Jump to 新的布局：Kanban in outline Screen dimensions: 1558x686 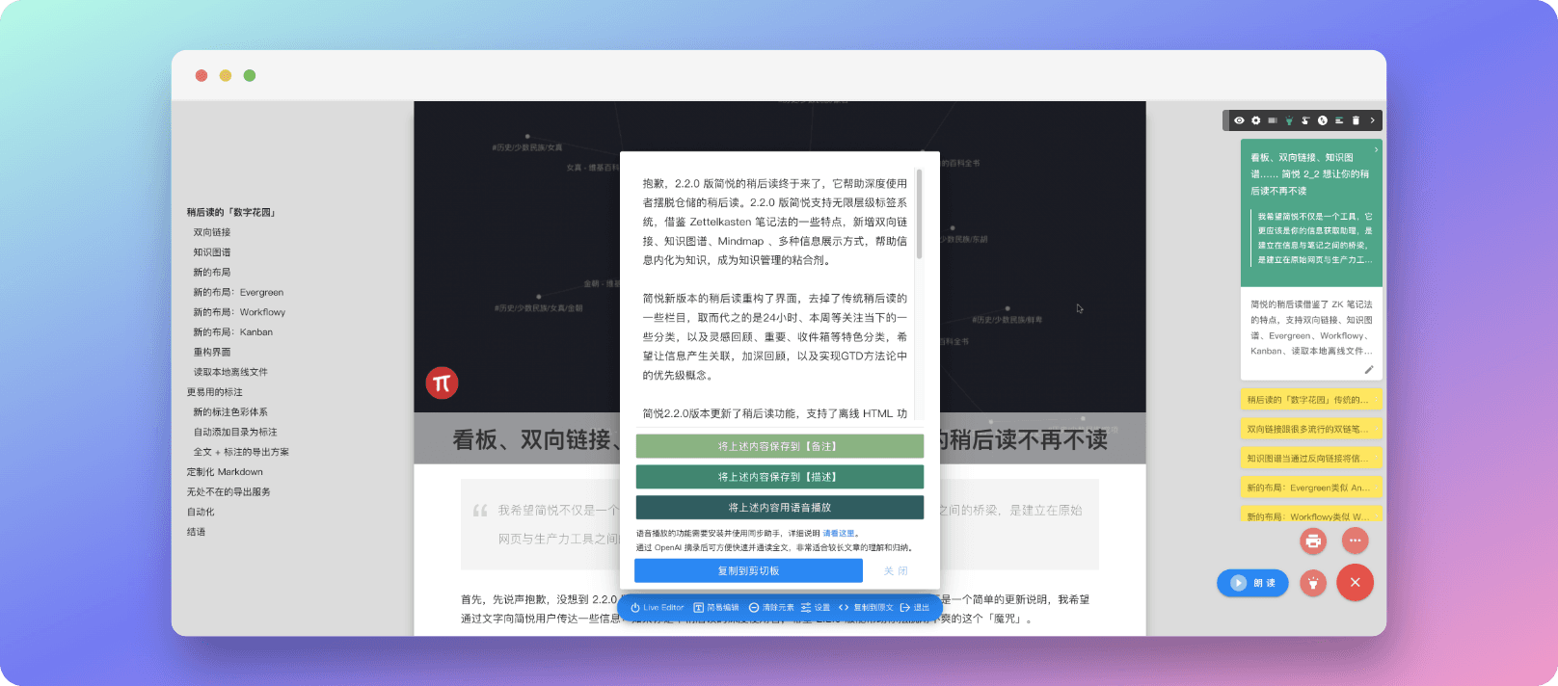(x=233, y=332)
